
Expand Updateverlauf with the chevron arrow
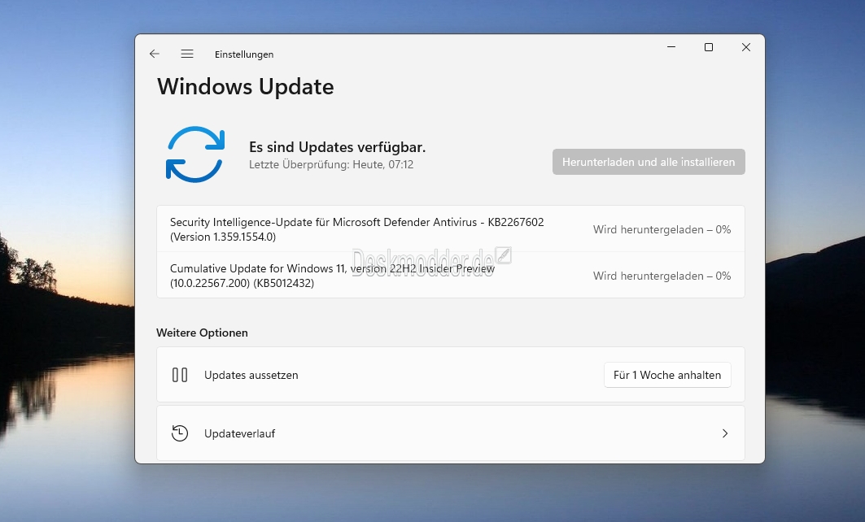click(725, 433)
